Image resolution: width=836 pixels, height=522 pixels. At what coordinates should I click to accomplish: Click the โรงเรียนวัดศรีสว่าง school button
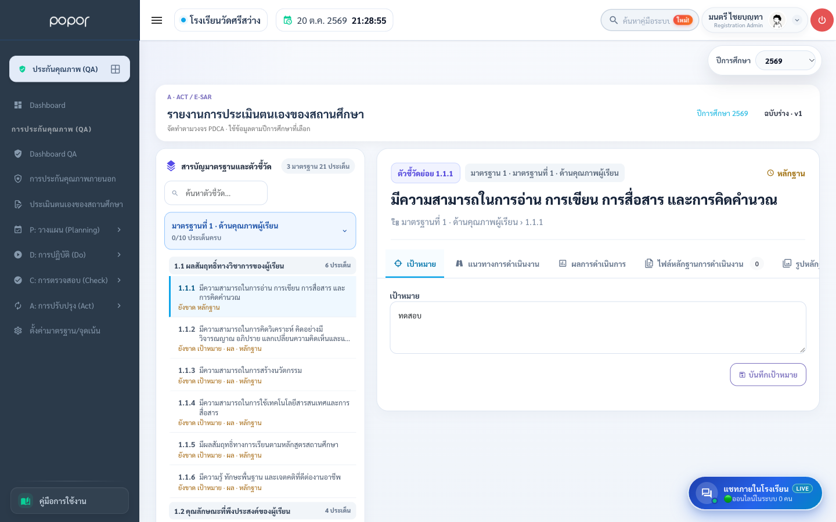pos(221,20)
